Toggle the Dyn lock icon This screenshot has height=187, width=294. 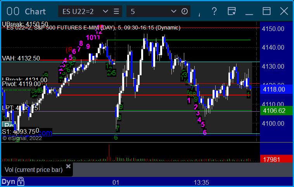pos(21,181)
